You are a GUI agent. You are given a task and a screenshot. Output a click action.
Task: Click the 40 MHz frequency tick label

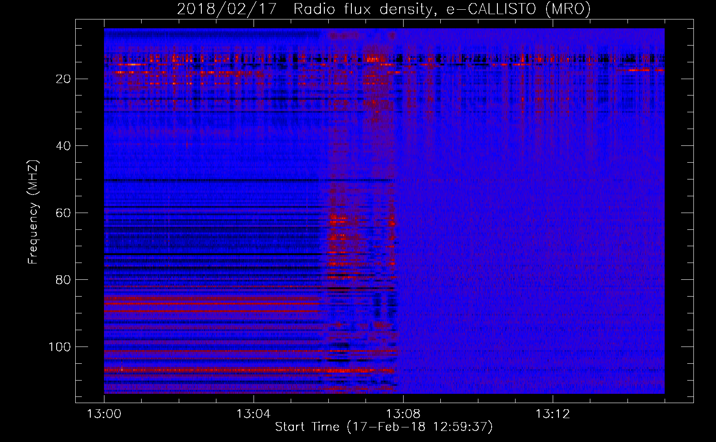click(63, 146)
